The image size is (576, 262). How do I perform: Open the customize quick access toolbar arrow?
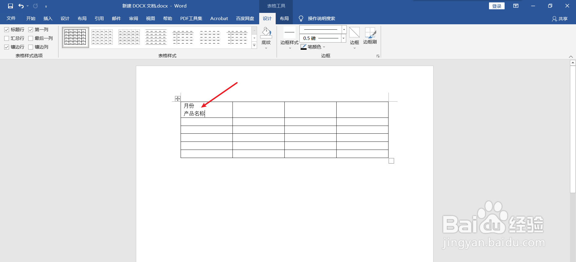(x=46, y=6)
